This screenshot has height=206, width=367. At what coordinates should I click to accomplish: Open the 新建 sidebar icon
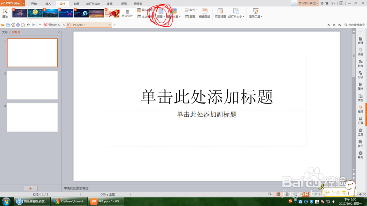point(360,41)
